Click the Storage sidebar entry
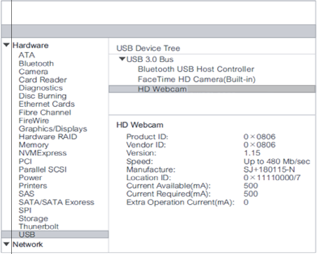 (33, 218)
